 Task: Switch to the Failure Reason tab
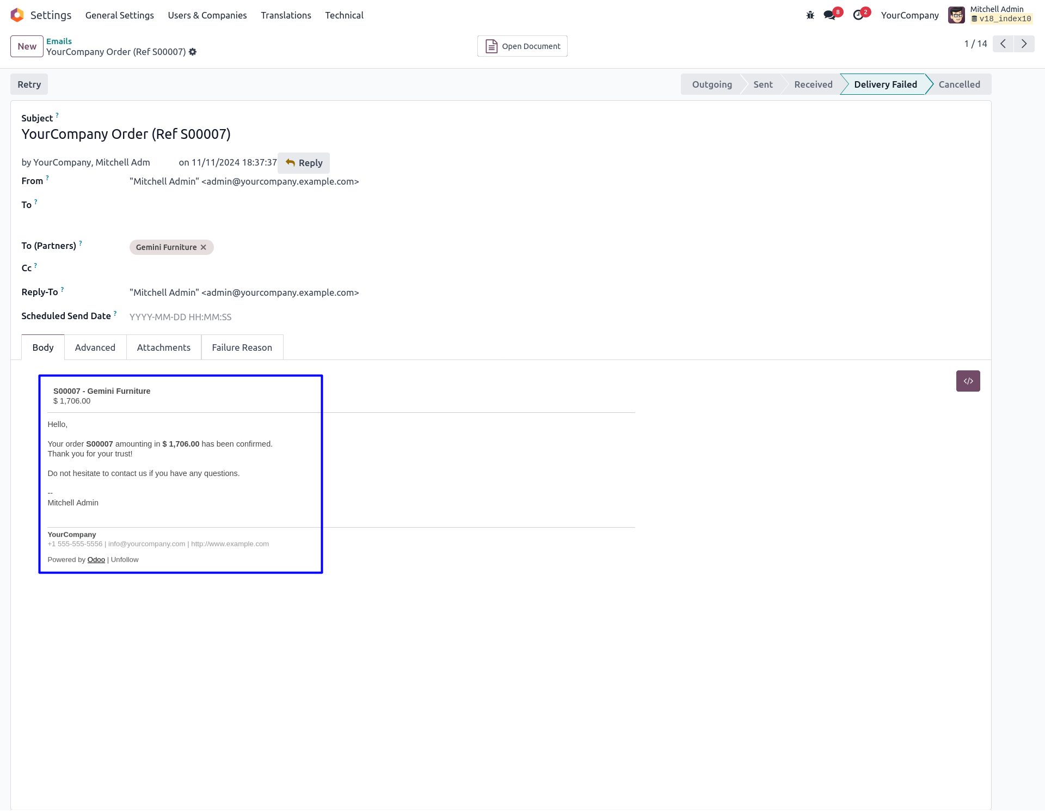[x=242, y=347]
